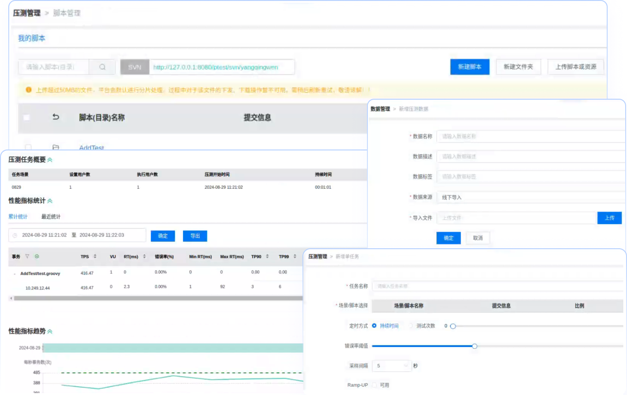Image resolution: width=627 pixels, height=395 pixels.
Task: Collapse the 压测任务概要 section
Action: 50,160
